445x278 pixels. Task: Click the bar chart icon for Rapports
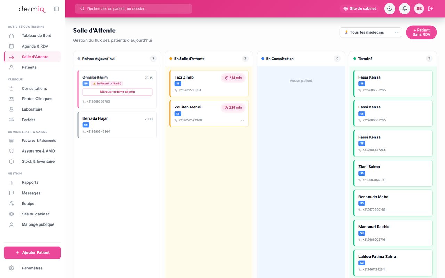pos(11,182)
